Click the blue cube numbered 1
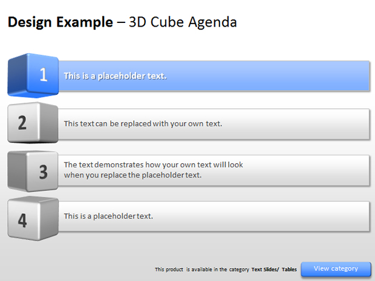The image size is (375, 281). [x=33, y=76]
